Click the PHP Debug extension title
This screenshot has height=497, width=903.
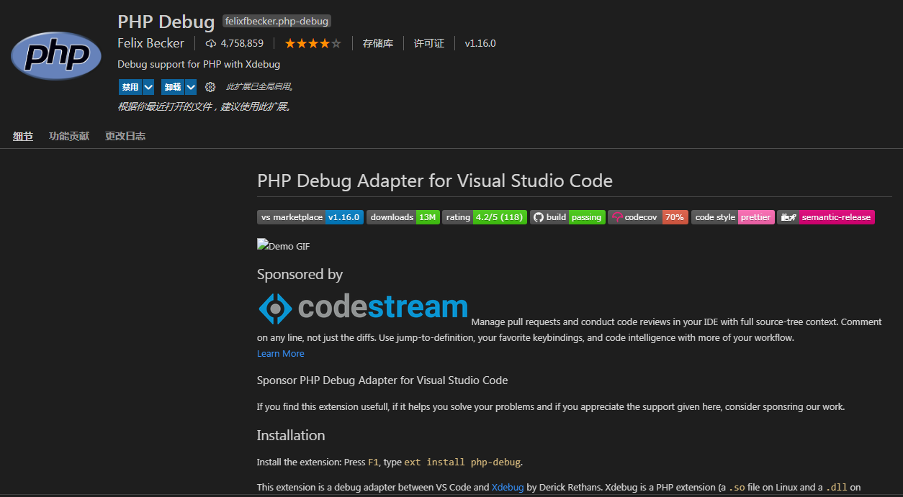tap(166, 22)
